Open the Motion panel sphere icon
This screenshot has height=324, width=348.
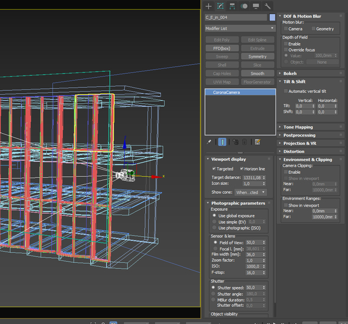(244, 6)
